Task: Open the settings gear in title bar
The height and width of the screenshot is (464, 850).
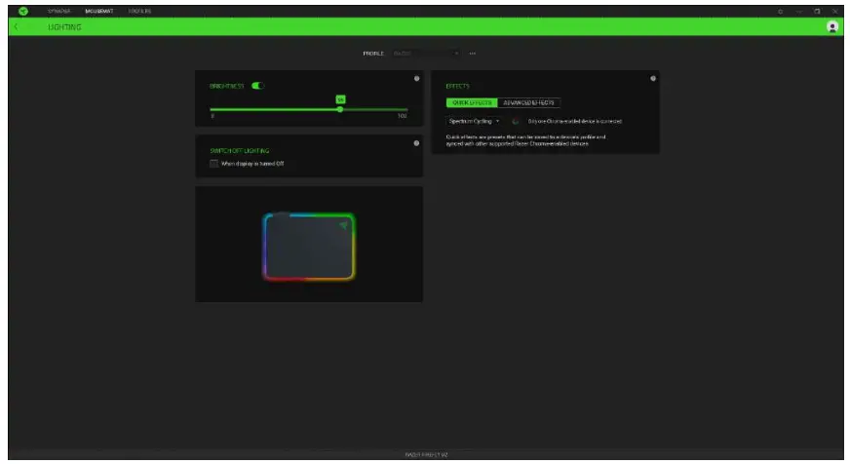Action: (781, 12)
